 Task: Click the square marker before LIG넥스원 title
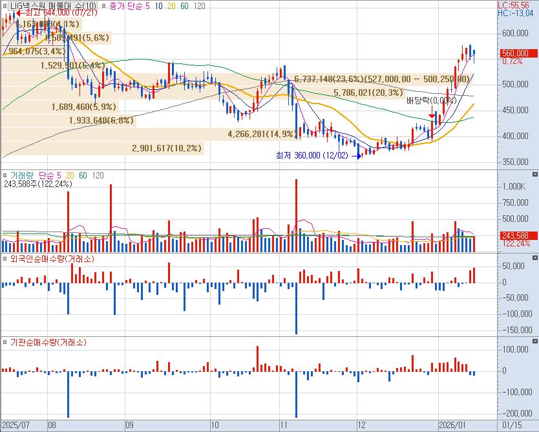tap(5, 6)
